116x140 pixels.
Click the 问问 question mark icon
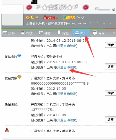tap(95, 33)
